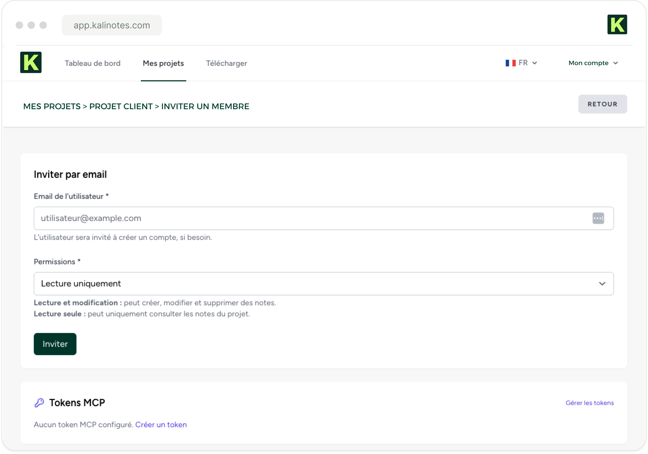
Task: Click the autofill icon in the email field
Action: (x=598, y=218)
